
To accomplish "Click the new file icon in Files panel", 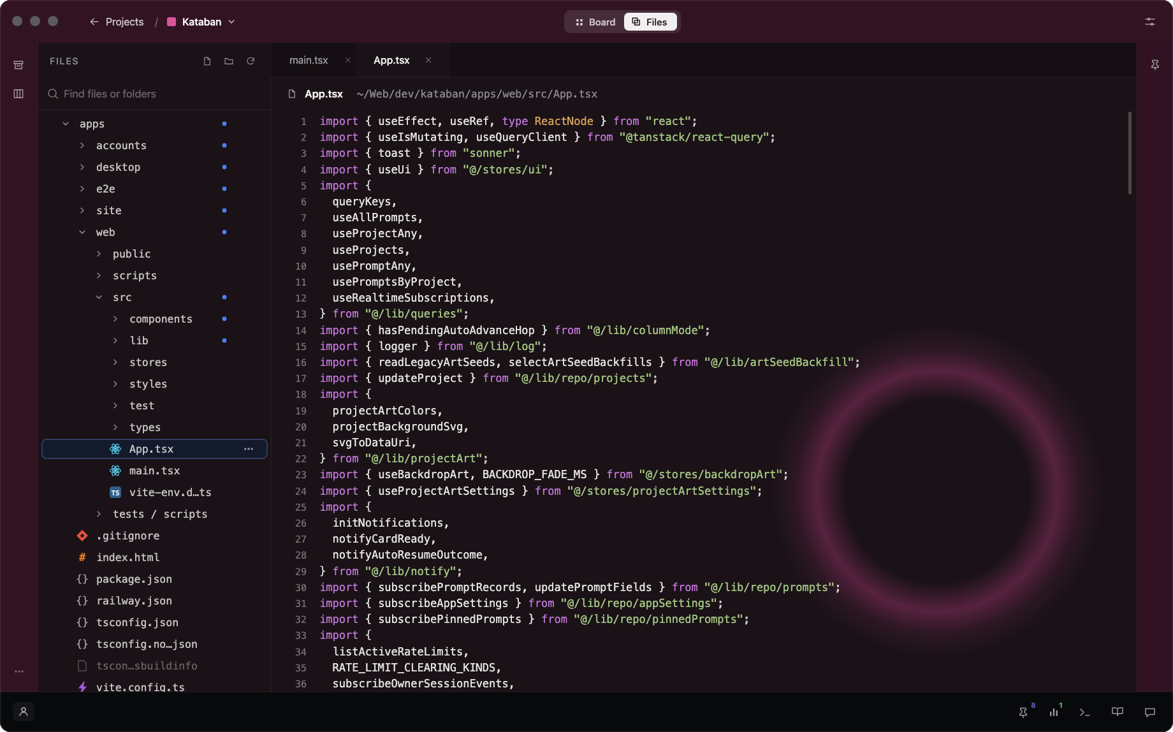I will click(x=207, y=61).
